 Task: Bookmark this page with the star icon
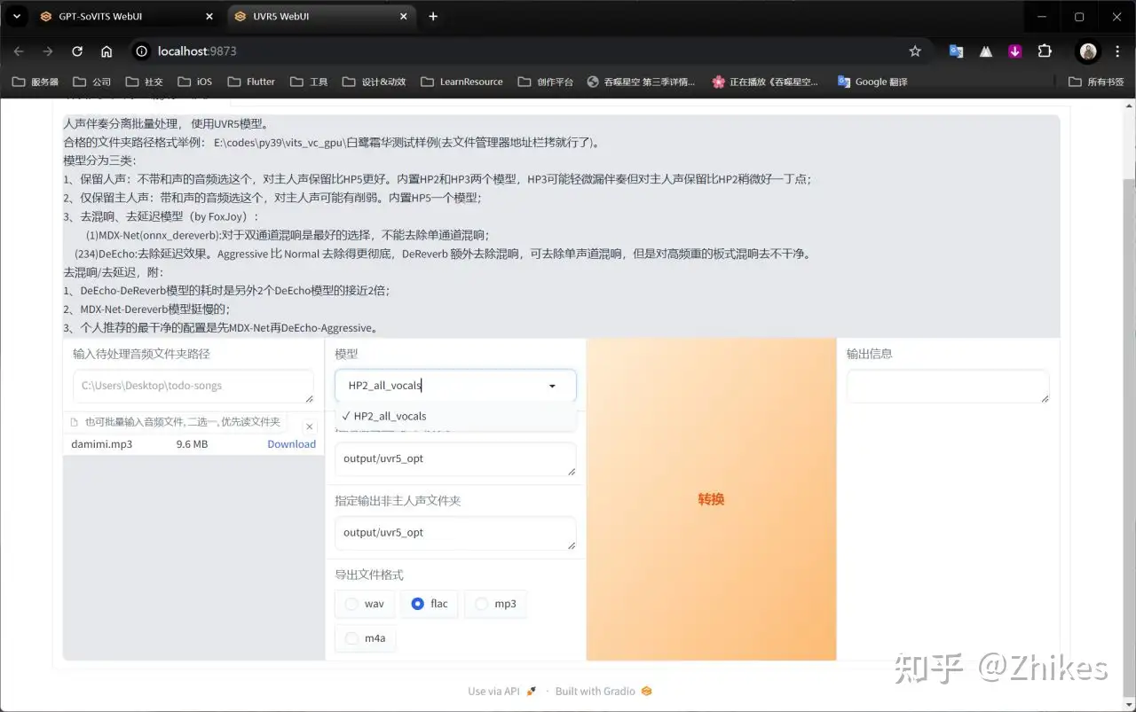(x=915, y=51)
